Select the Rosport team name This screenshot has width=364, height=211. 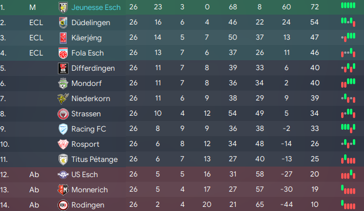(85, 144)
